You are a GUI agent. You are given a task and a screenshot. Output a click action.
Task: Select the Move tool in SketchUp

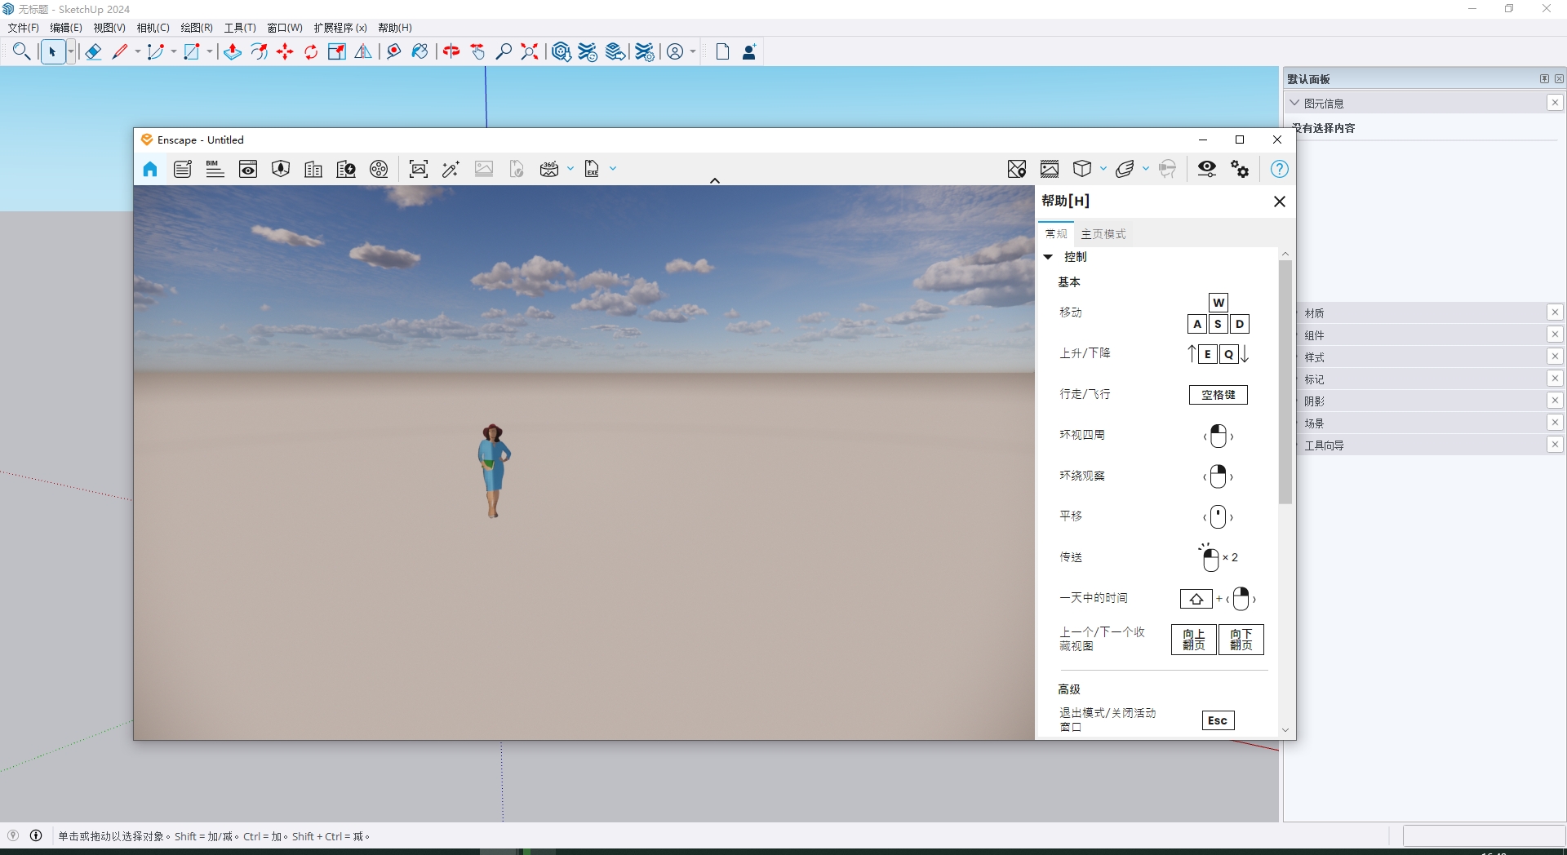(x=284, y=51)
